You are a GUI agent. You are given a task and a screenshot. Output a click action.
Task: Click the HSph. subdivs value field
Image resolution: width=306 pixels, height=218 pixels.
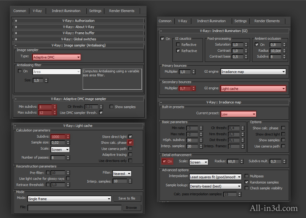click(192, 140)
